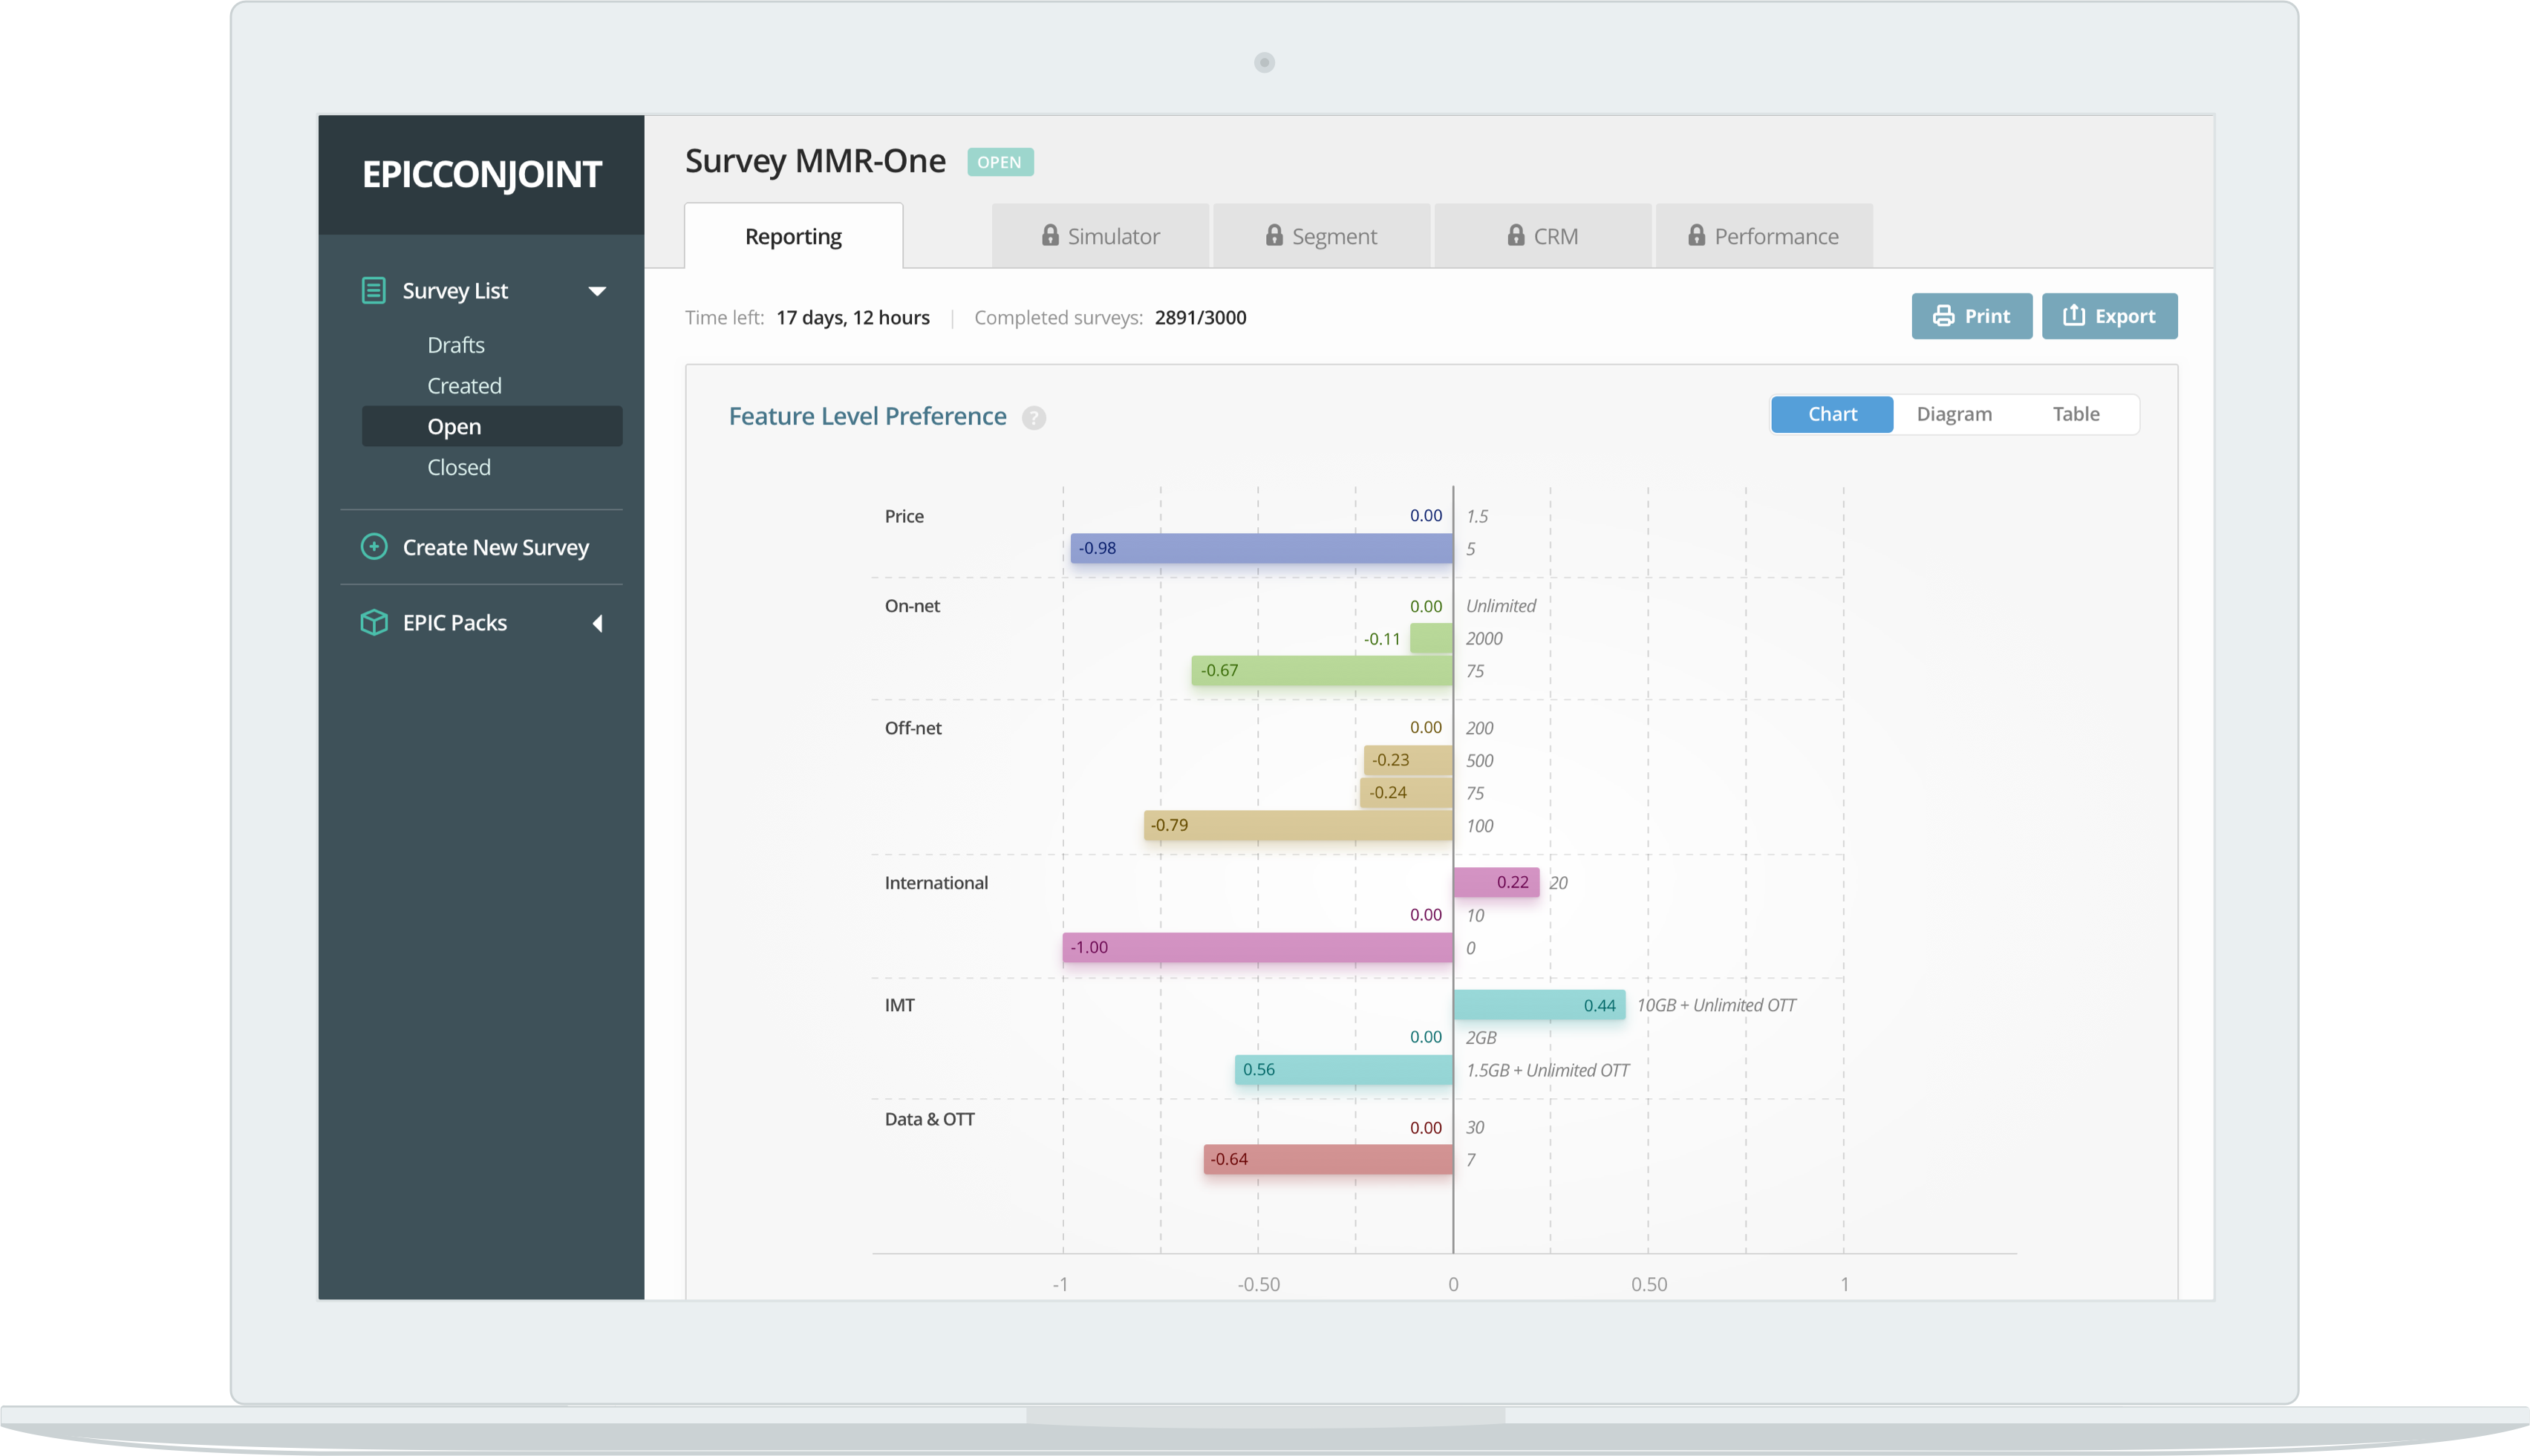Click the lock icon on Segment tab
Image resolution: width=2530 pixels, height=1456 pixels.
[x=1274, y=235]
